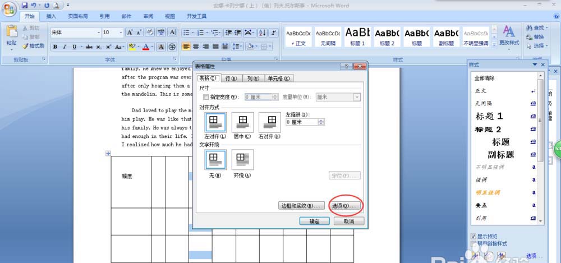Toggle Bold formatting
561x263 pixels.
[55, 47]
